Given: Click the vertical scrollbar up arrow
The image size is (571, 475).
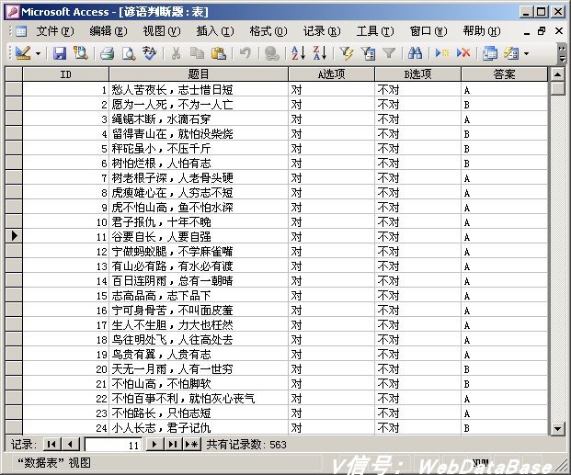Looking at the screenshot, I should [x=557, y=74].
